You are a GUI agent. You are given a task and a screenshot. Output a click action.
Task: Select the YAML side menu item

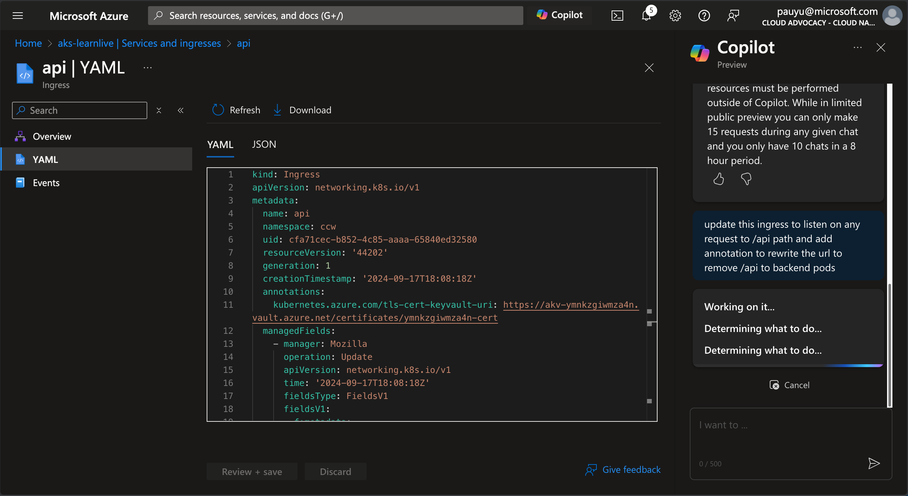97,159
